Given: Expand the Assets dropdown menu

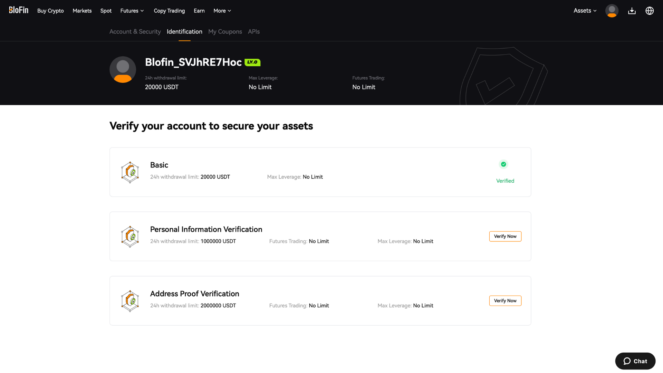Looking at the screenshot, I should [585, 10].
